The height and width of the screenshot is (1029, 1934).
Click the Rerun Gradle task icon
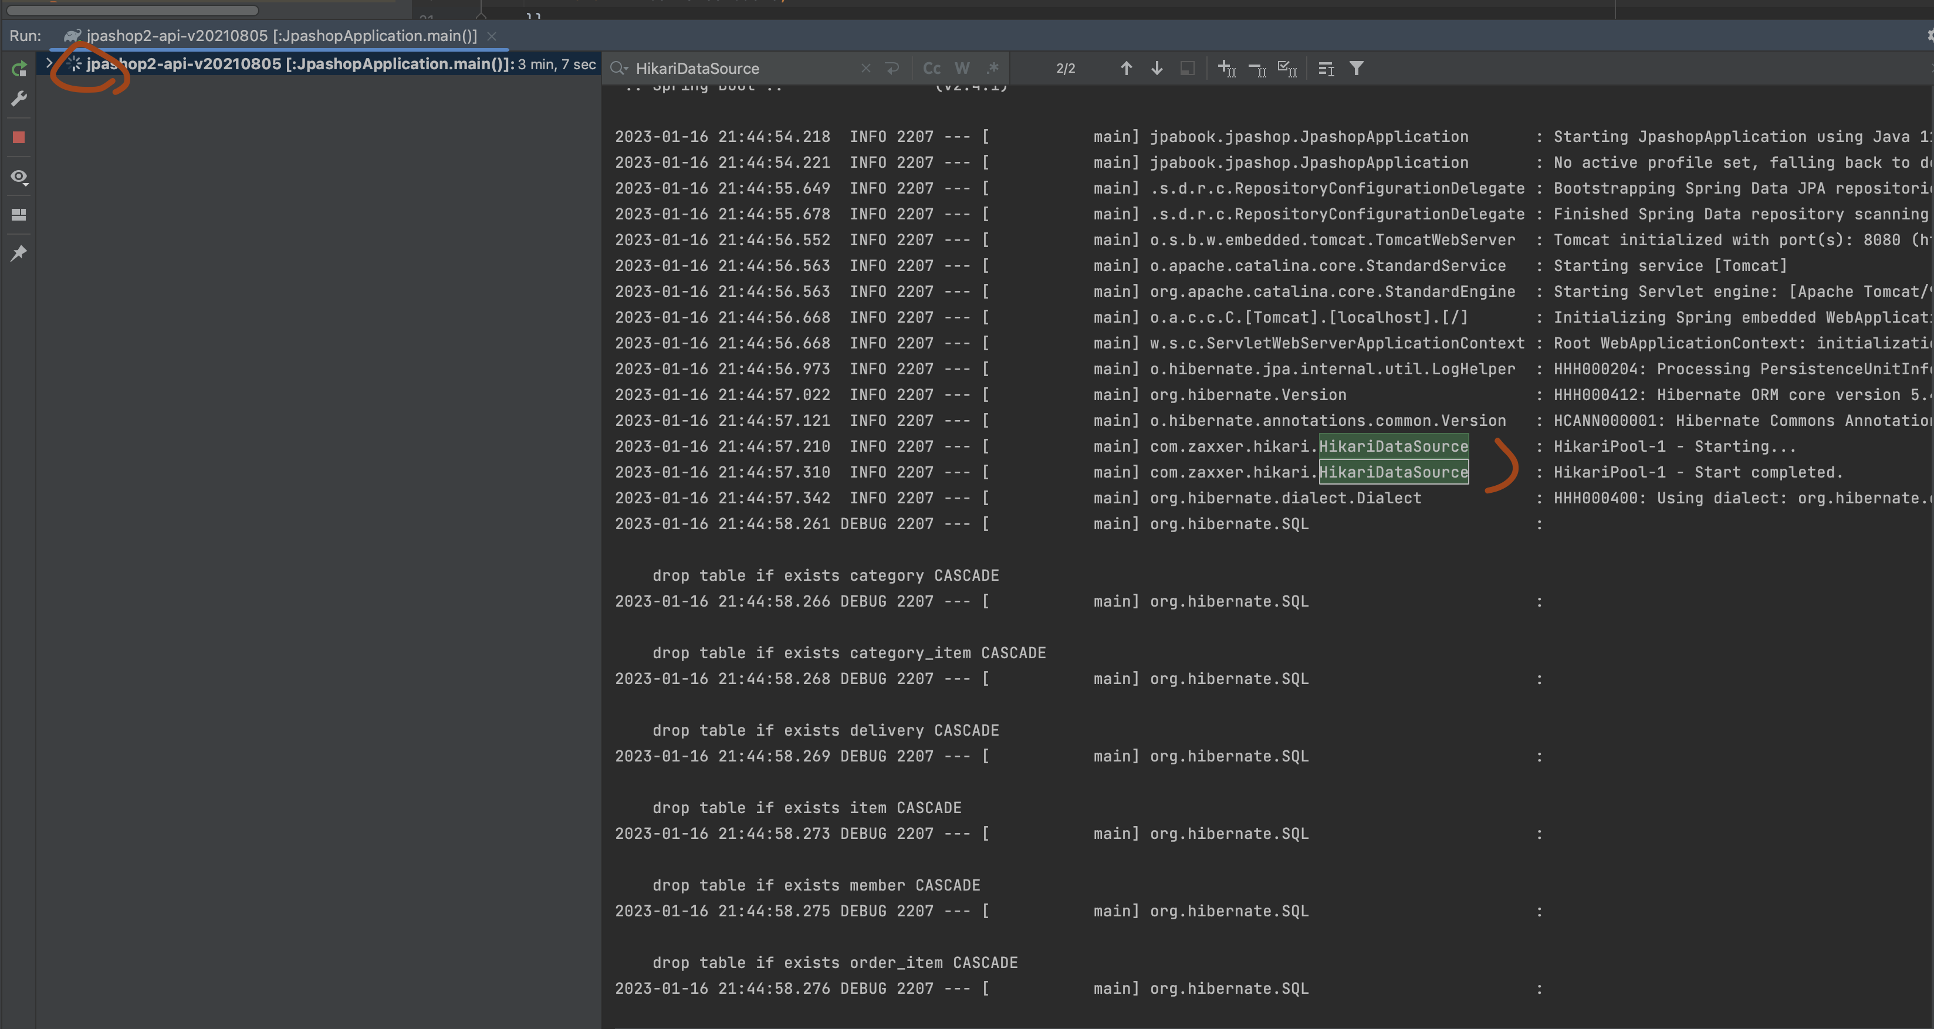[x=19, y=69]
